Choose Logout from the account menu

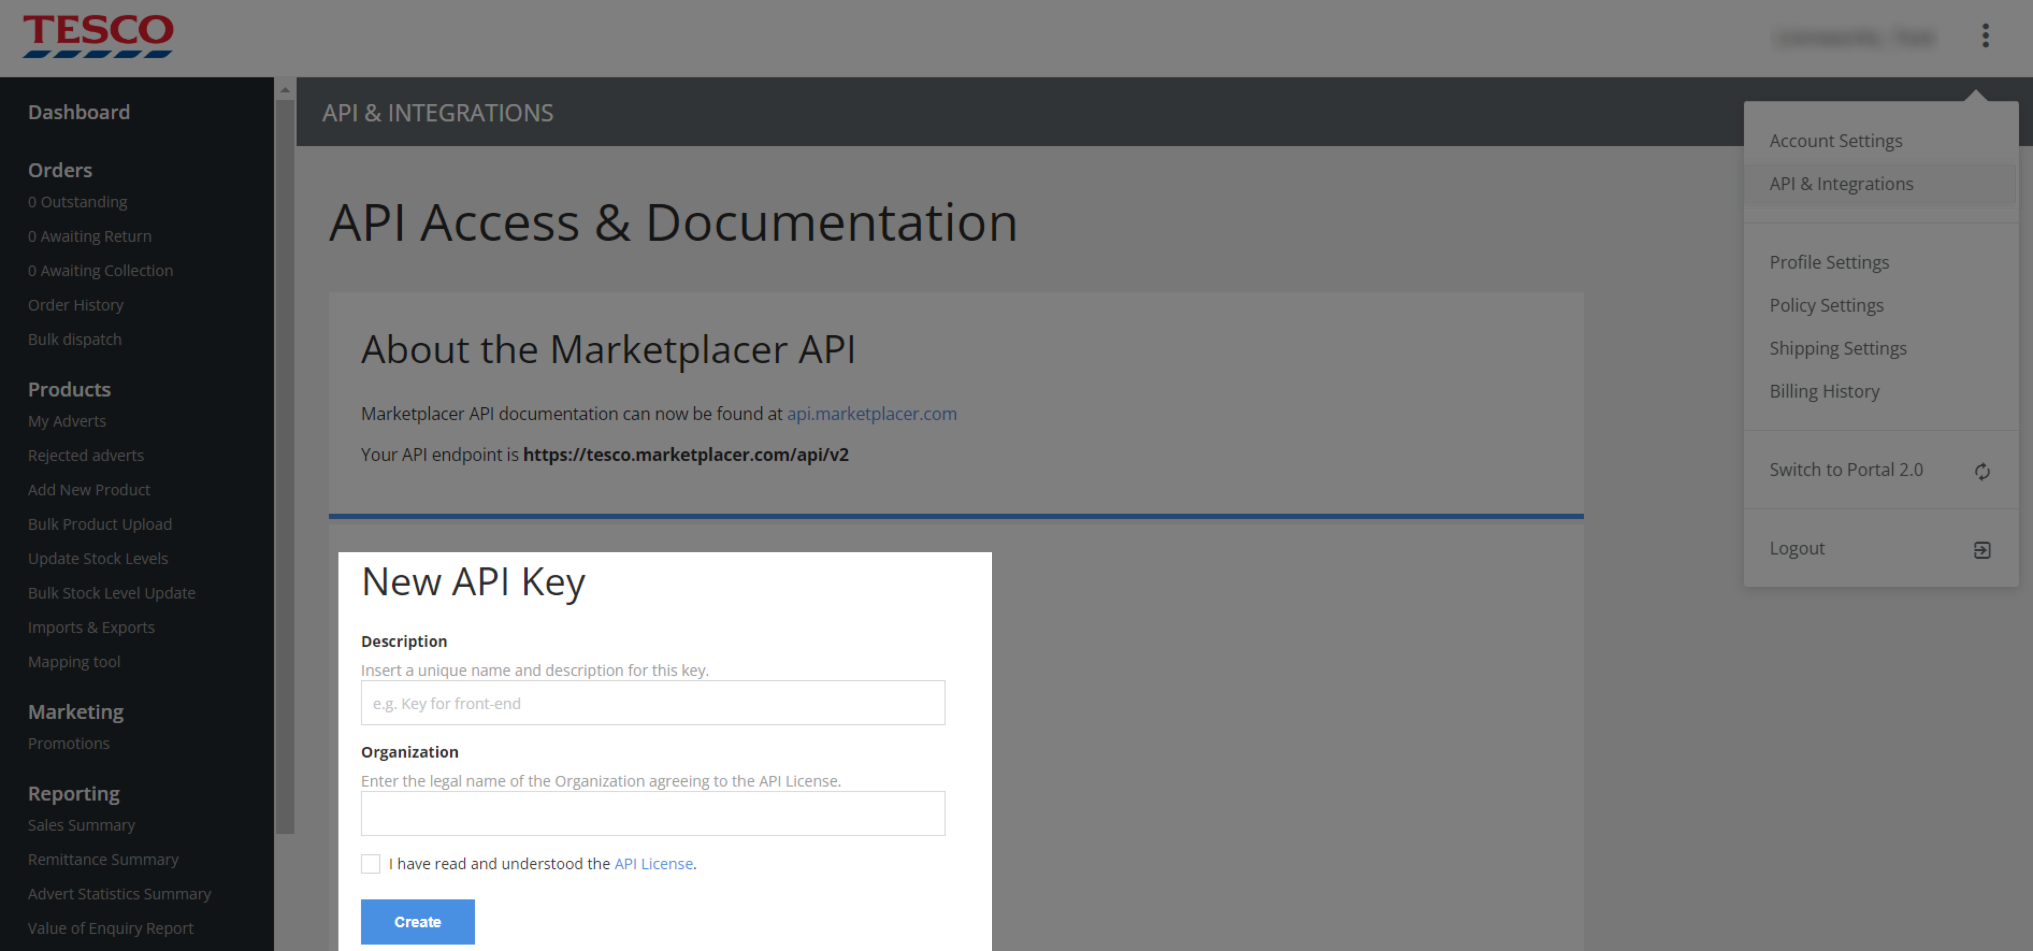[1797, 547]
